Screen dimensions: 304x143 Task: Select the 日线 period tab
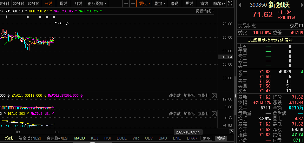point(49,3)
